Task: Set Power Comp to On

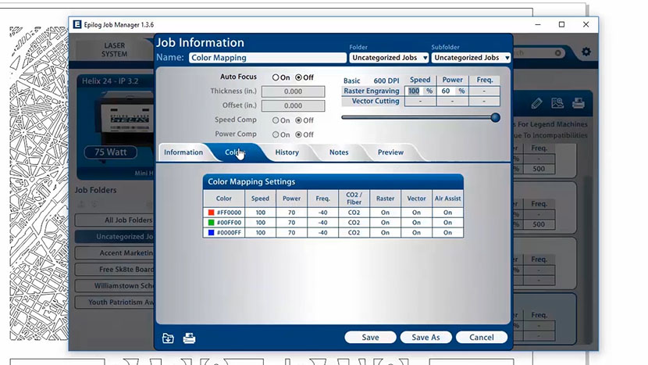Action: tap(276, 134)
